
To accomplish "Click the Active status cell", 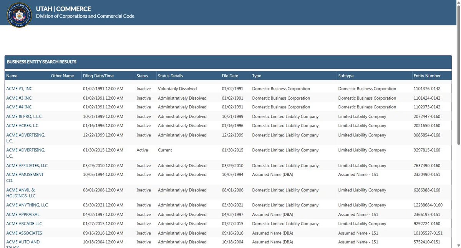I will tap(142, 150).
